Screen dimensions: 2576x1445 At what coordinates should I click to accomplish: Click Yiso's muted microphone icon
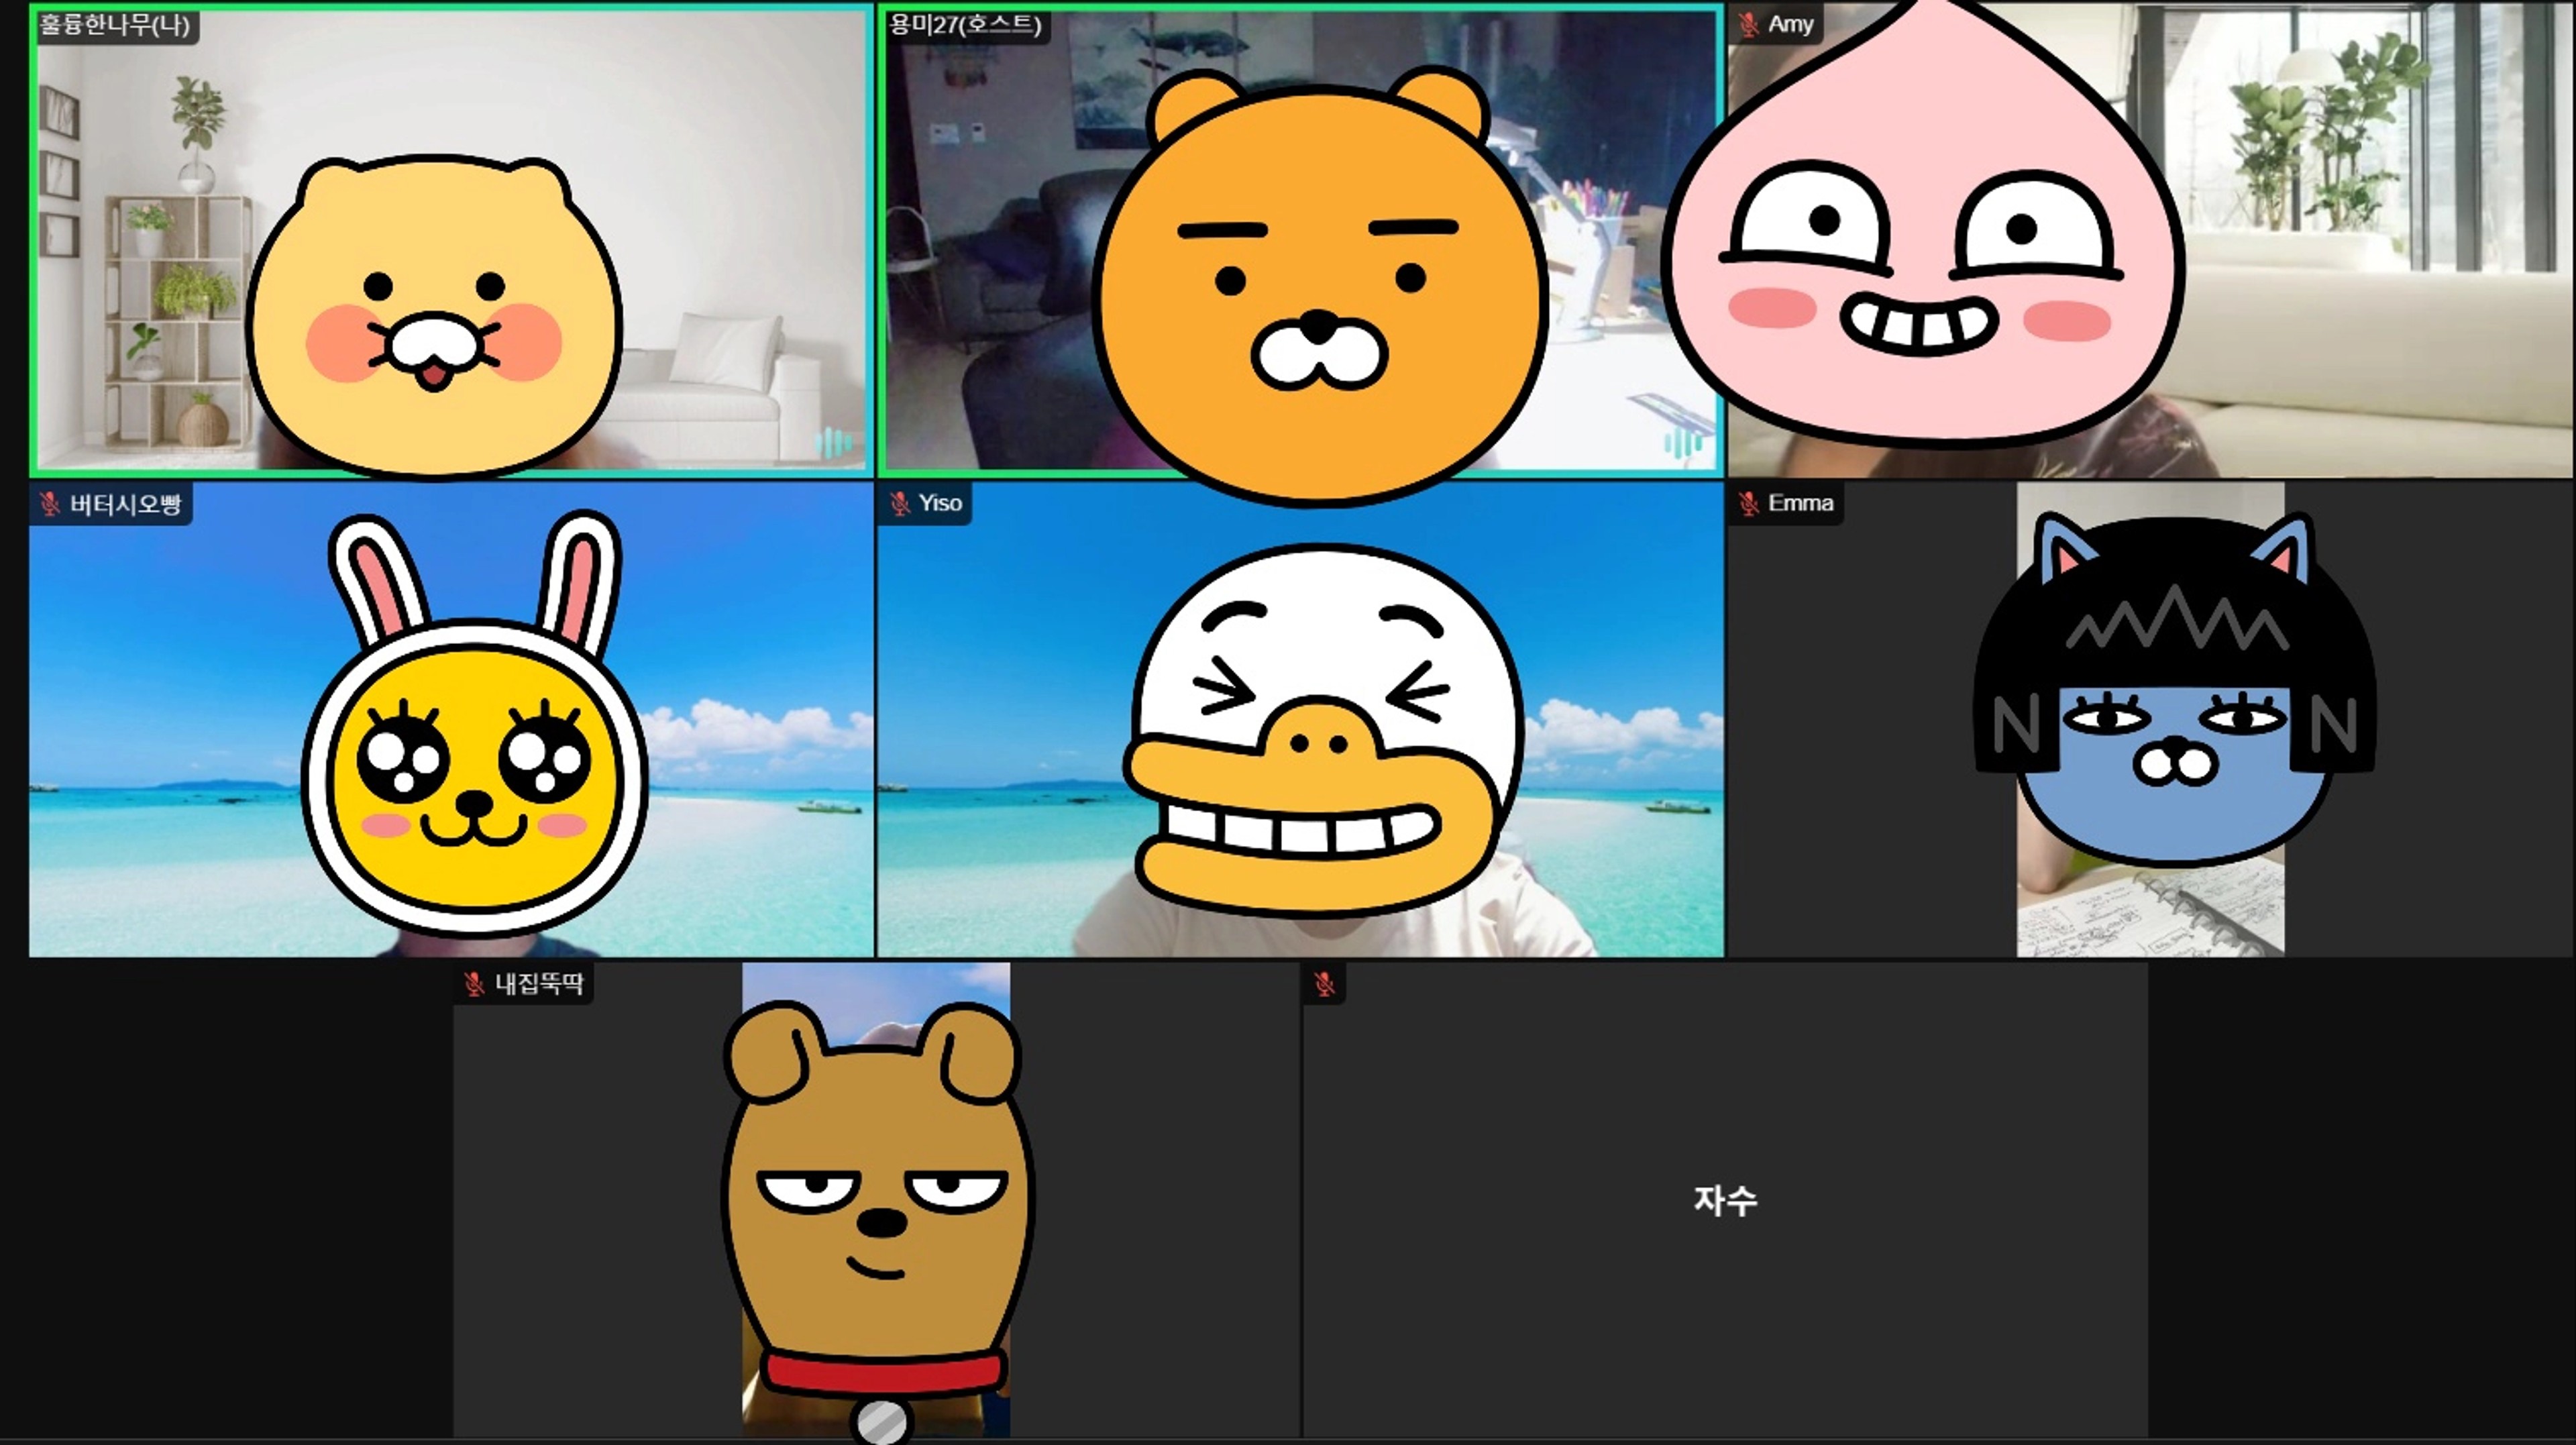coord(899,503)
